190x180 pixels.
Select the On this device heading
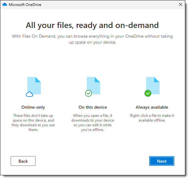click(93, 107)
